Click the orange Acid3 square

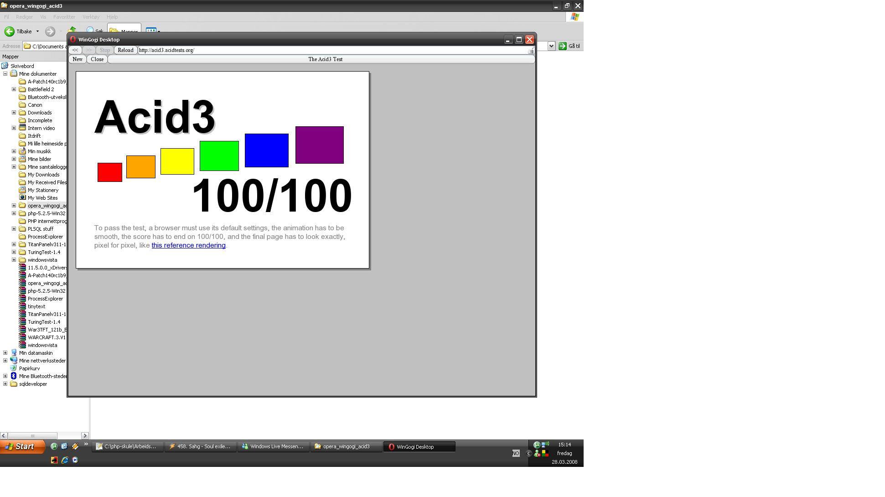click(141, 167)
